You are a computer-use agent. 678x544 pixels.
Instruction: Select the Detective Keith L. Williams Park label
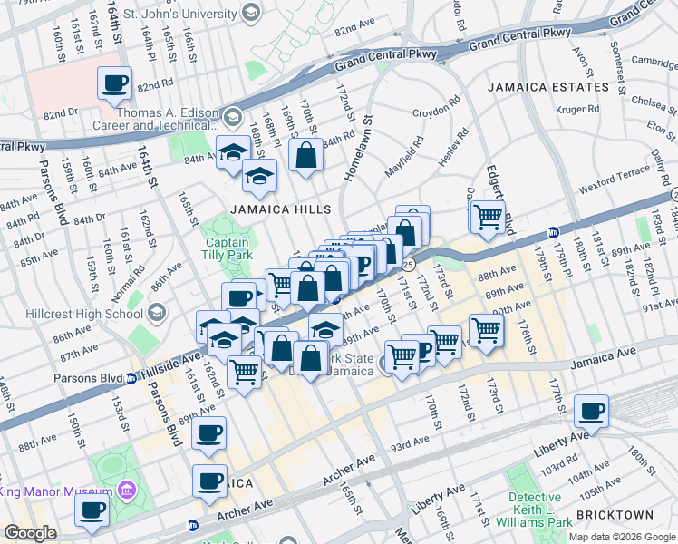pyautogui.click(x=535, y=510)
